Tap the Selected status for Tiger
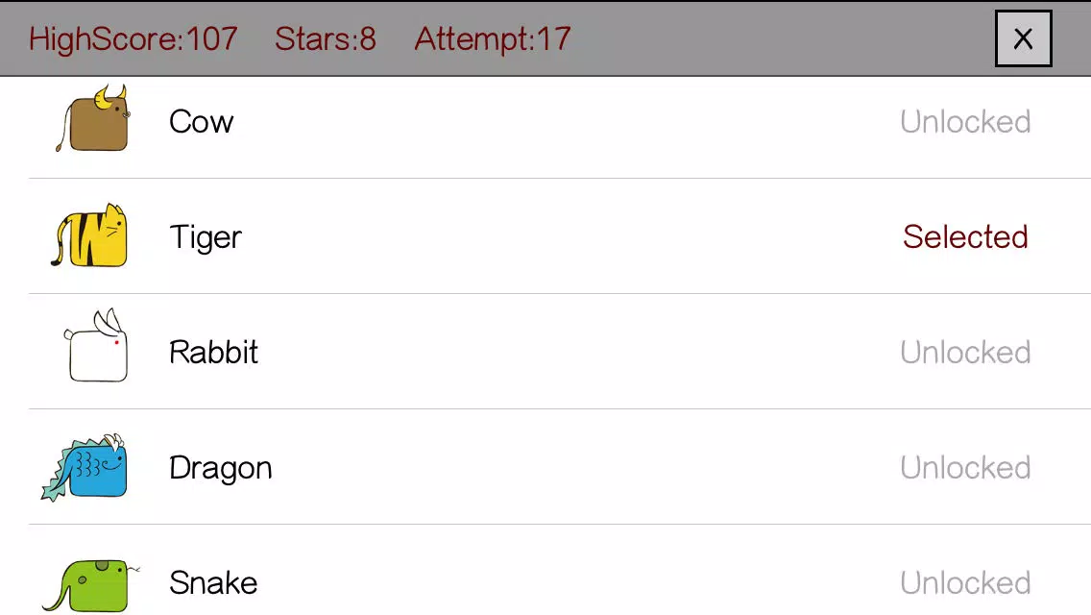The image size is (1091, 615). pos(965,236)
